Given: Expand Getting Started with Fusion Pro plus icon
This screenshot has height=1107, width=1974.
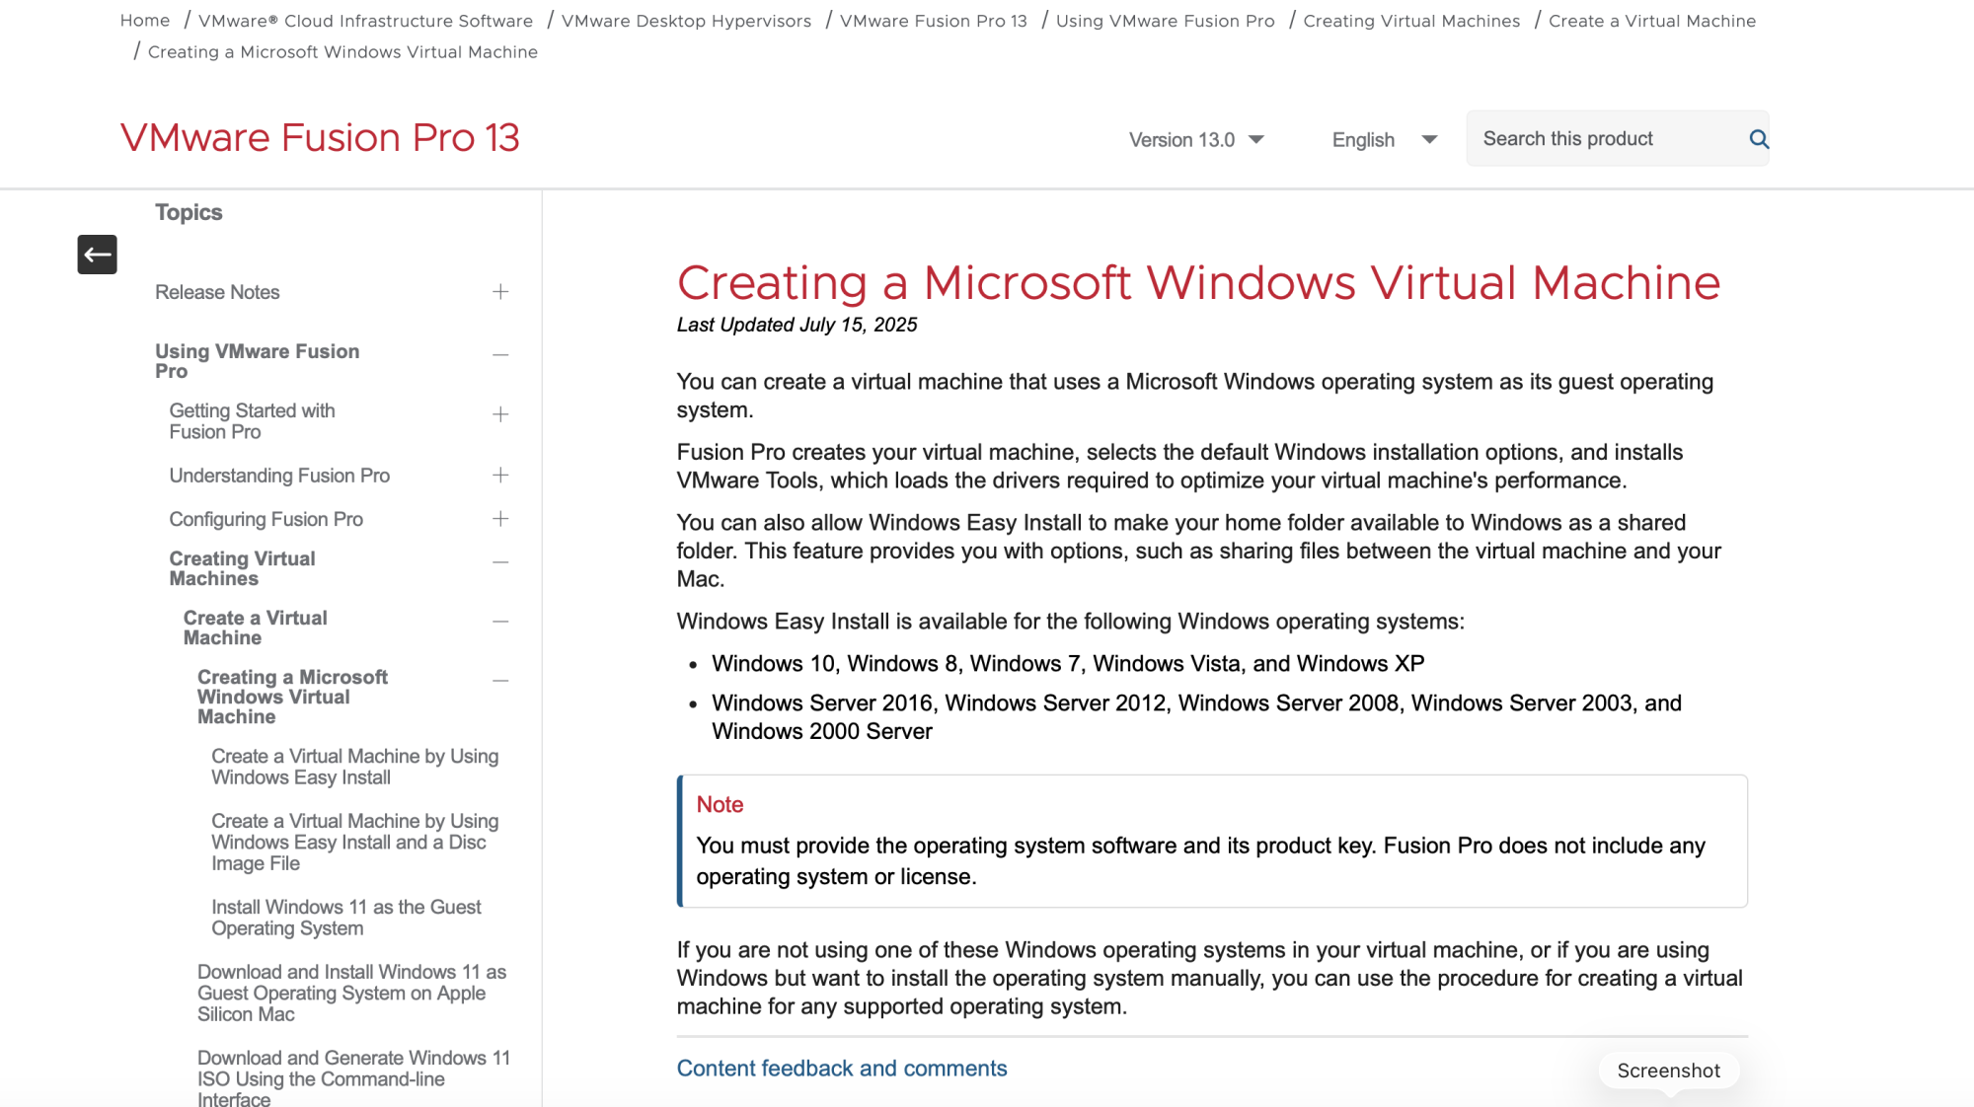Looking at the screenshot, I should [x=500, y=414].
